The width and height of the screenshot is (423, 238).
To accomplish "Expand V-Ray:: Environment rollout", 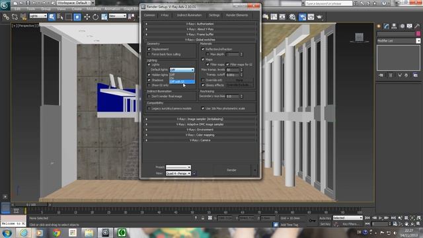I will point(200,130).
